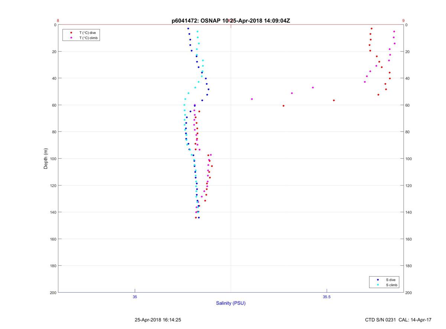Click the '200' tick on the right depth axis
Screen dimensions: 446x329
point(408,293)
